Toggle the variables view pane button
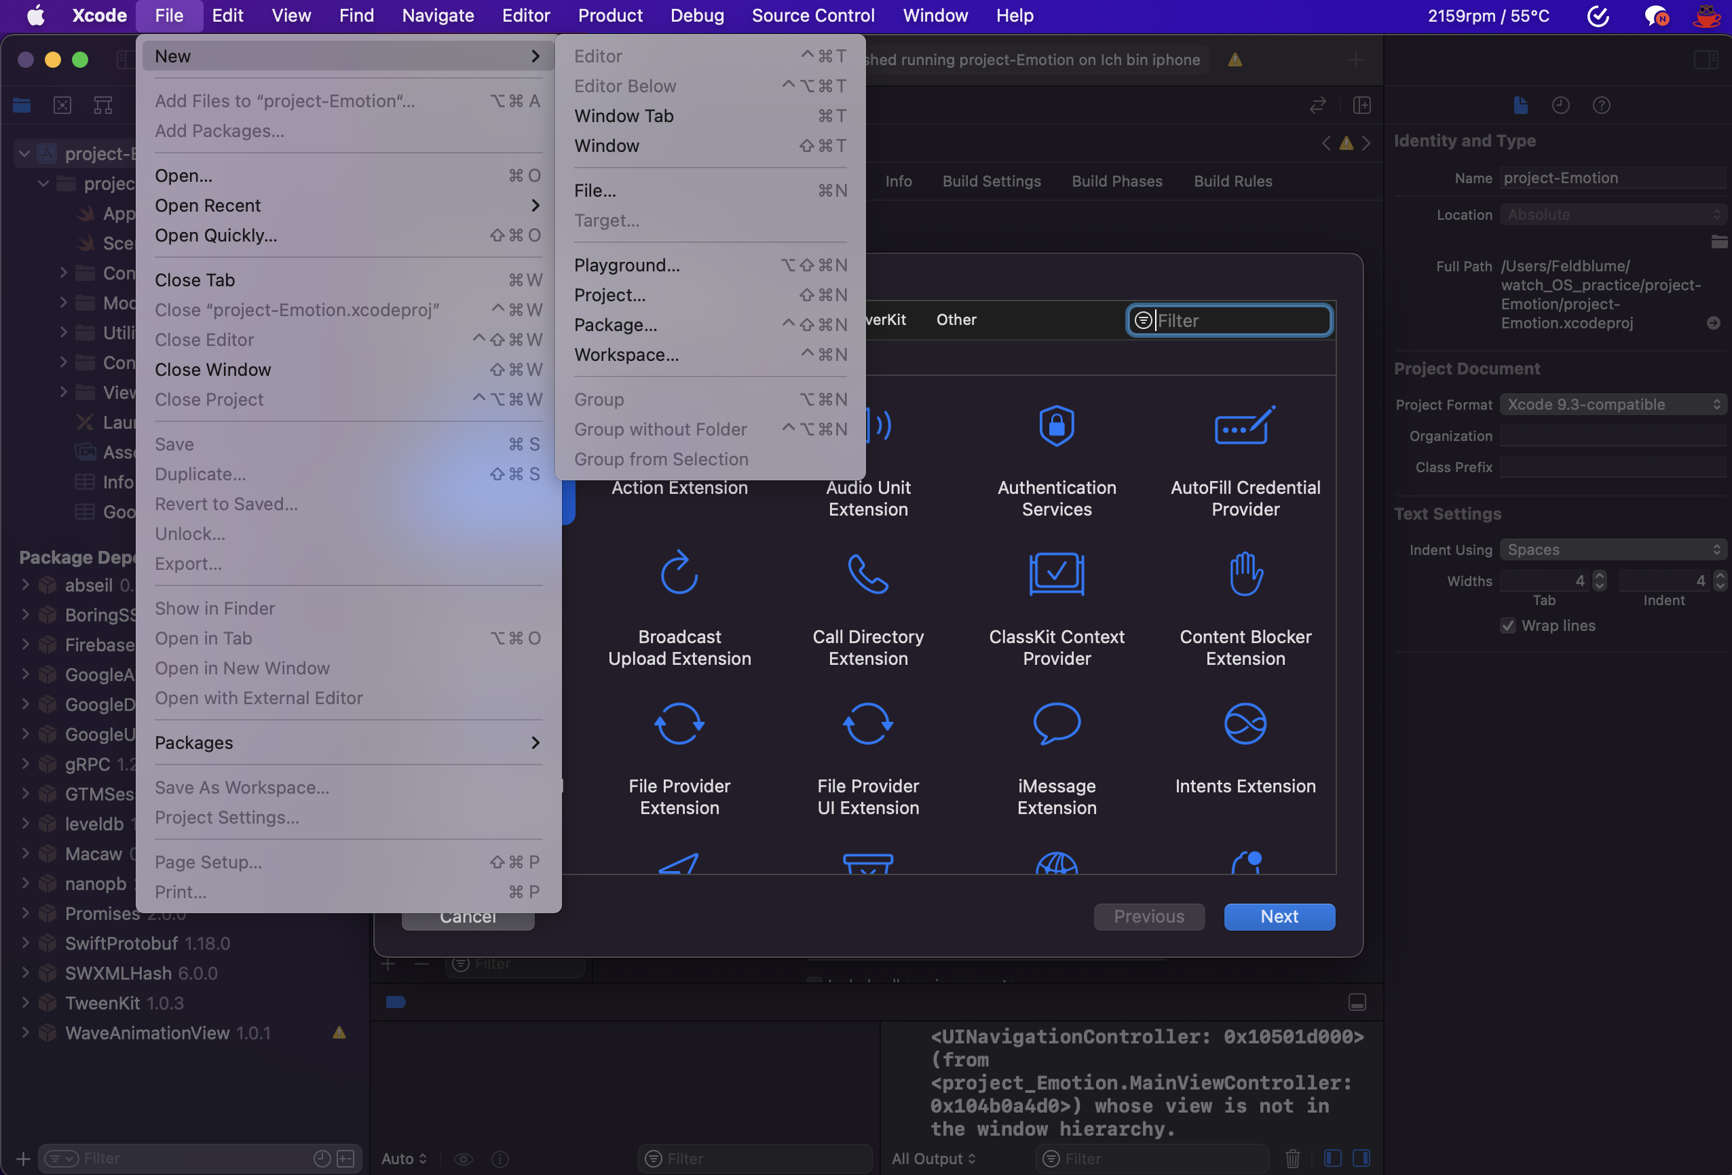The height and width of the screenshot is (1175, 1732). pyautogui.click(x=1332, y=1158)
